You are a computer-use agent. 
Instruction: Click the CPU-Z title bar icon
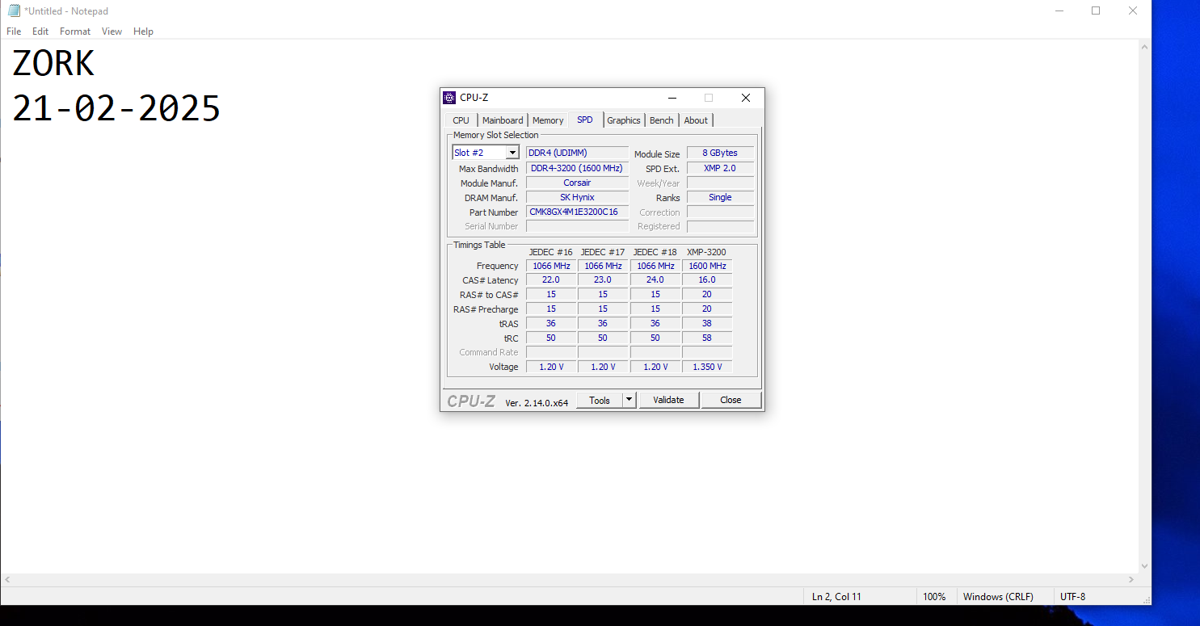449,98
